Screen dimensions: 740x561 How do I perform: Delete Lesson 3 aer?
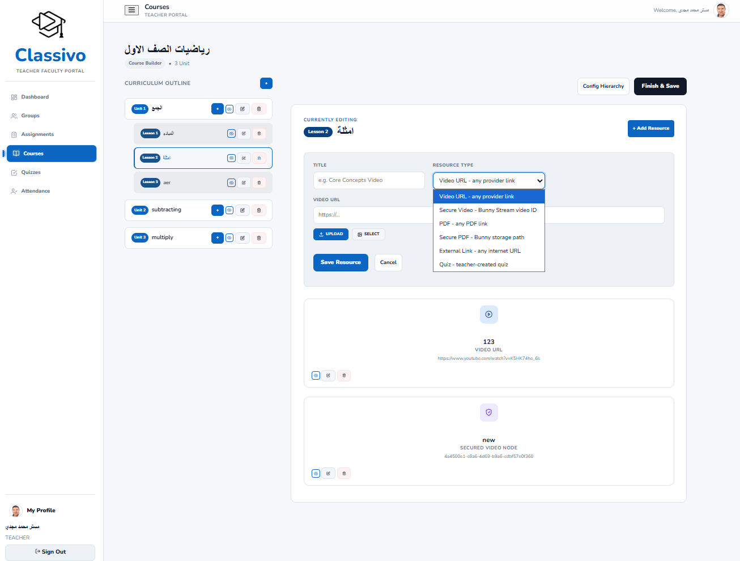pos(259,182)
